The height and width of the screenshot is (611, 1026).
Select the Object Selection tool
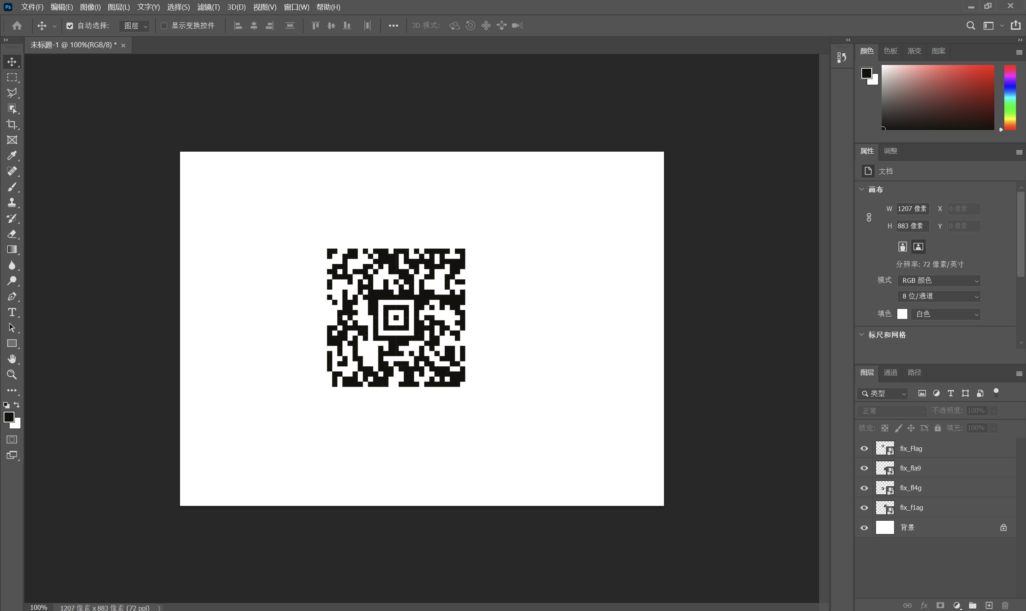tap(12, 109)
